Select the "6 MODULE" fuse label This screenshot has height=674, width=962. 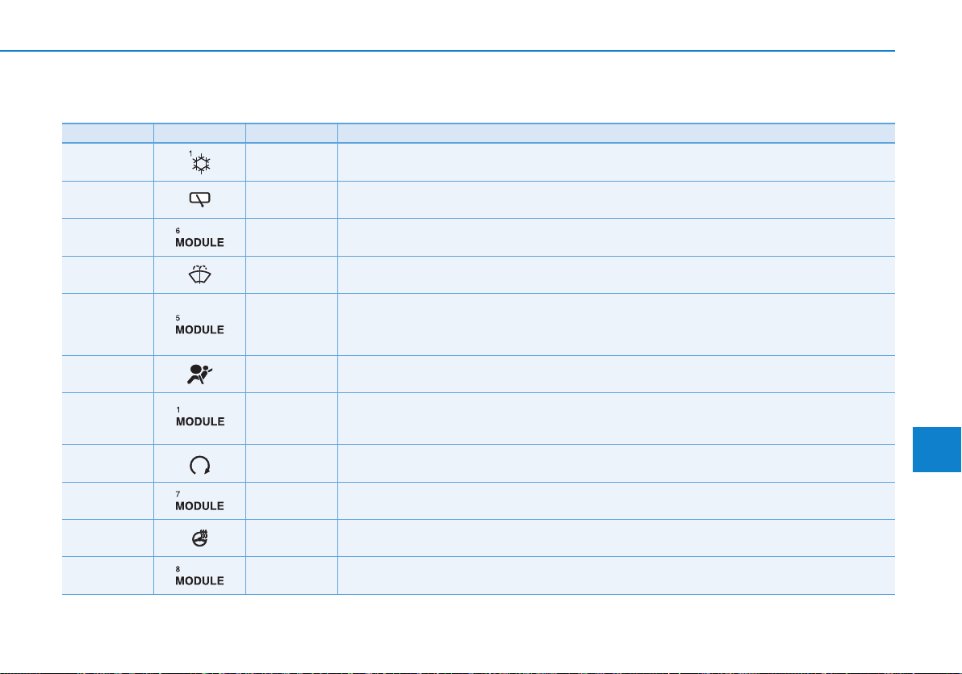click(200, 238)
